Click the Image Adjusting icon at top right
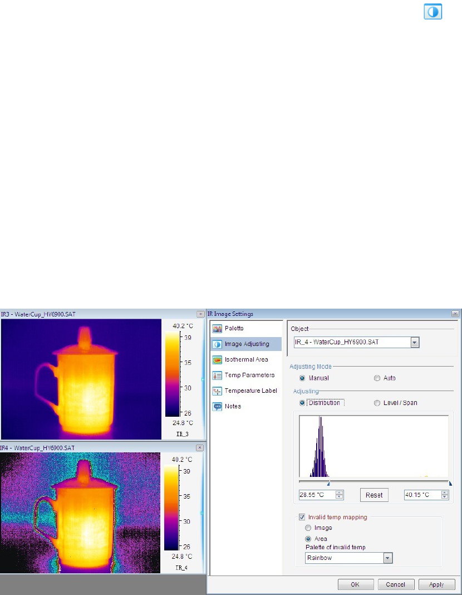The height and width of the screenshot is (595, 462). 432,11
